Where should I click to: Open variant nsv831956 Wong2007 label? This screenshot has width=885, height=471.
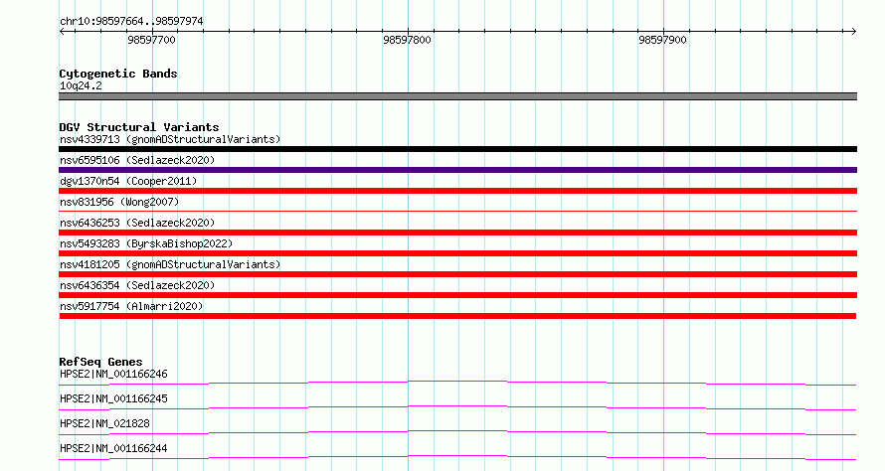pos(119,202)
